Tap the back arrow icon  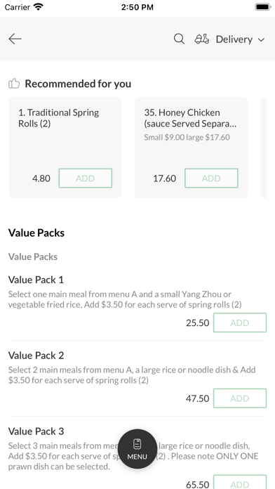(15, 39)
